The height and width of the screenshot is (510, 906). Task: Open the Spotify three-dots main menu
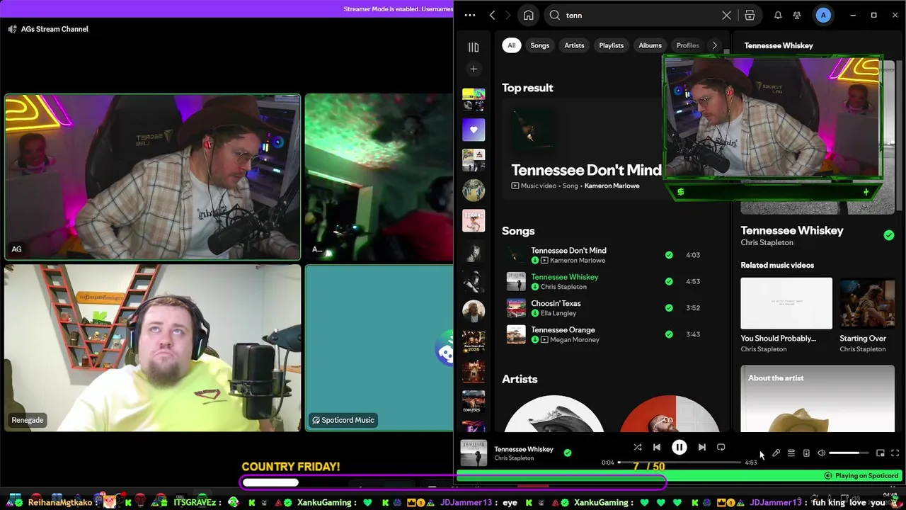(x=470, y=15)
